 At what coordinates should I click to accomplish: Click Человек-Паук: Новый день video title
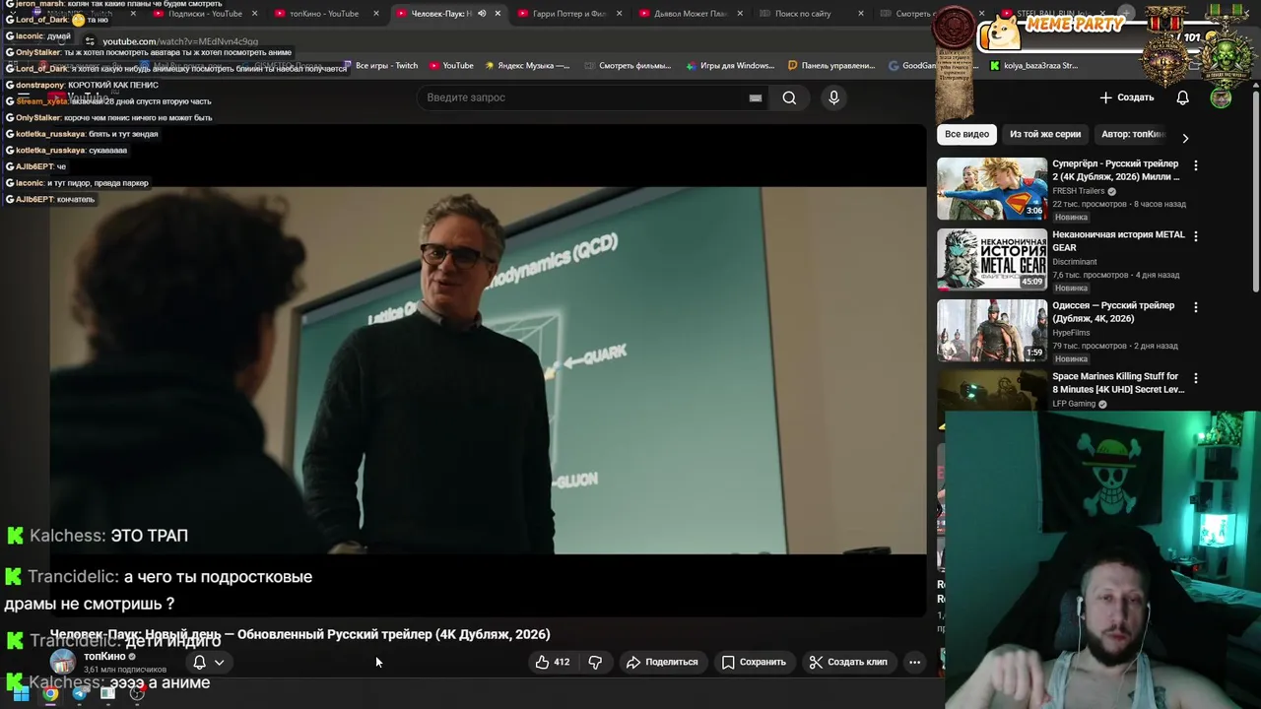[x=299, y=634]
